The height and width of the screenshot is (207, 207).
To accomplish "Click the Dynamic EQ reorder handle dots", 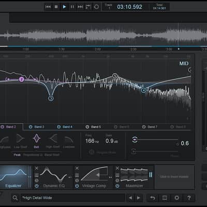I will (x=70, y=177).
